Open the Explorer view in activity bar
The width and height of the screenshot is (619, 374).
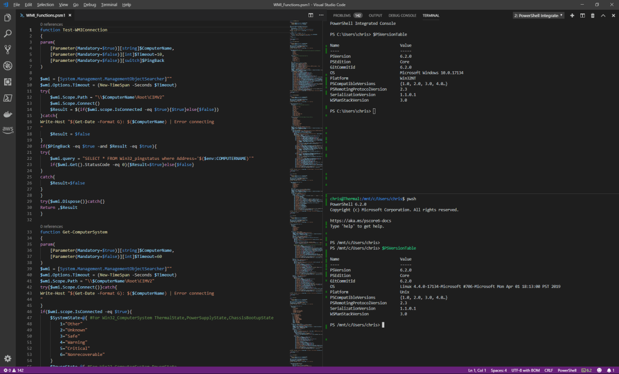coord(8,18)
